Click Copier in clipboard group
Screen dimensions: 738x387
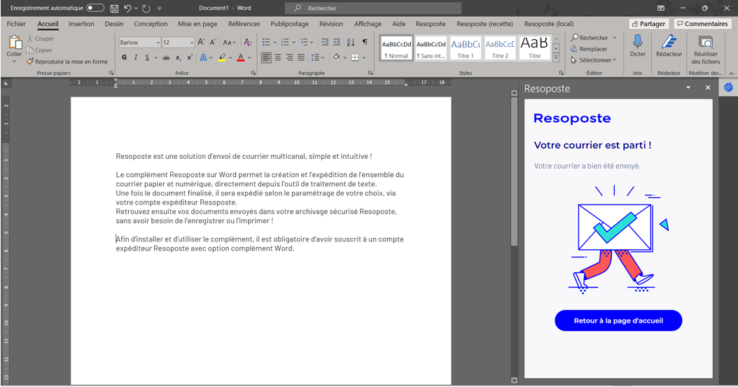click(x=39, y=50)
